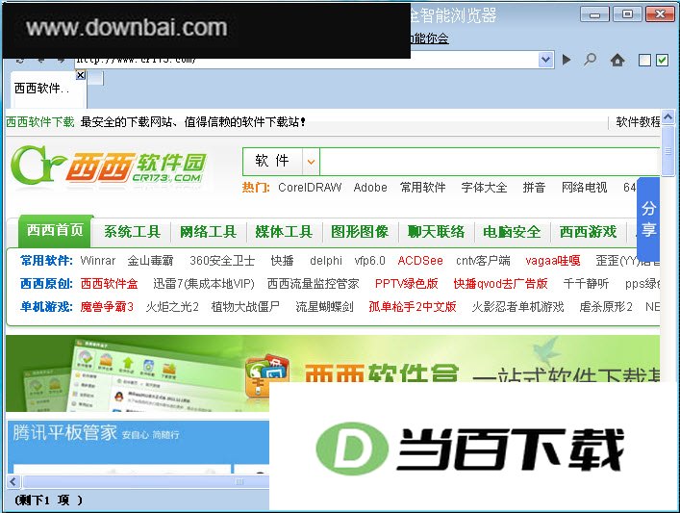Open the 字体大全 hot keyword
Viewport: 680px width, 513px height.
pyautogui.click(x=484, y=188)
